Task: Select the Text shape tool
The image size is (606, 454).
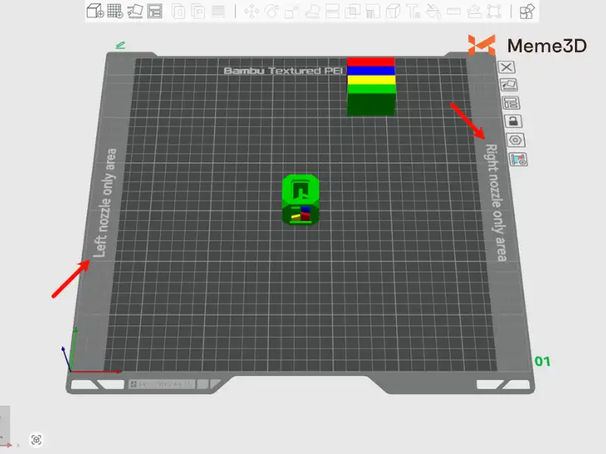Action: point(413,11)
